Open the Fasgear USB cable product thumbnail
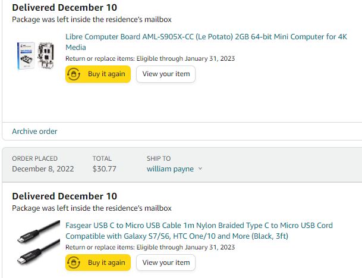Viewport: 362px width, 278px height. click(38, 243)
